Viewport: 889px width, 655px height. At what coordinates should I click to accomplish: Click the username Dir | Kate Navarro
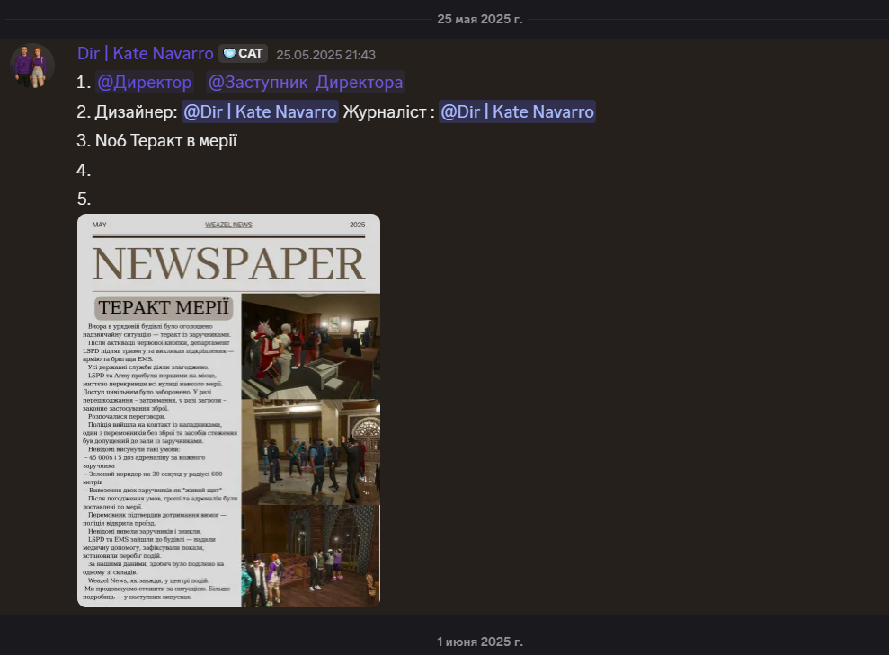145,53
